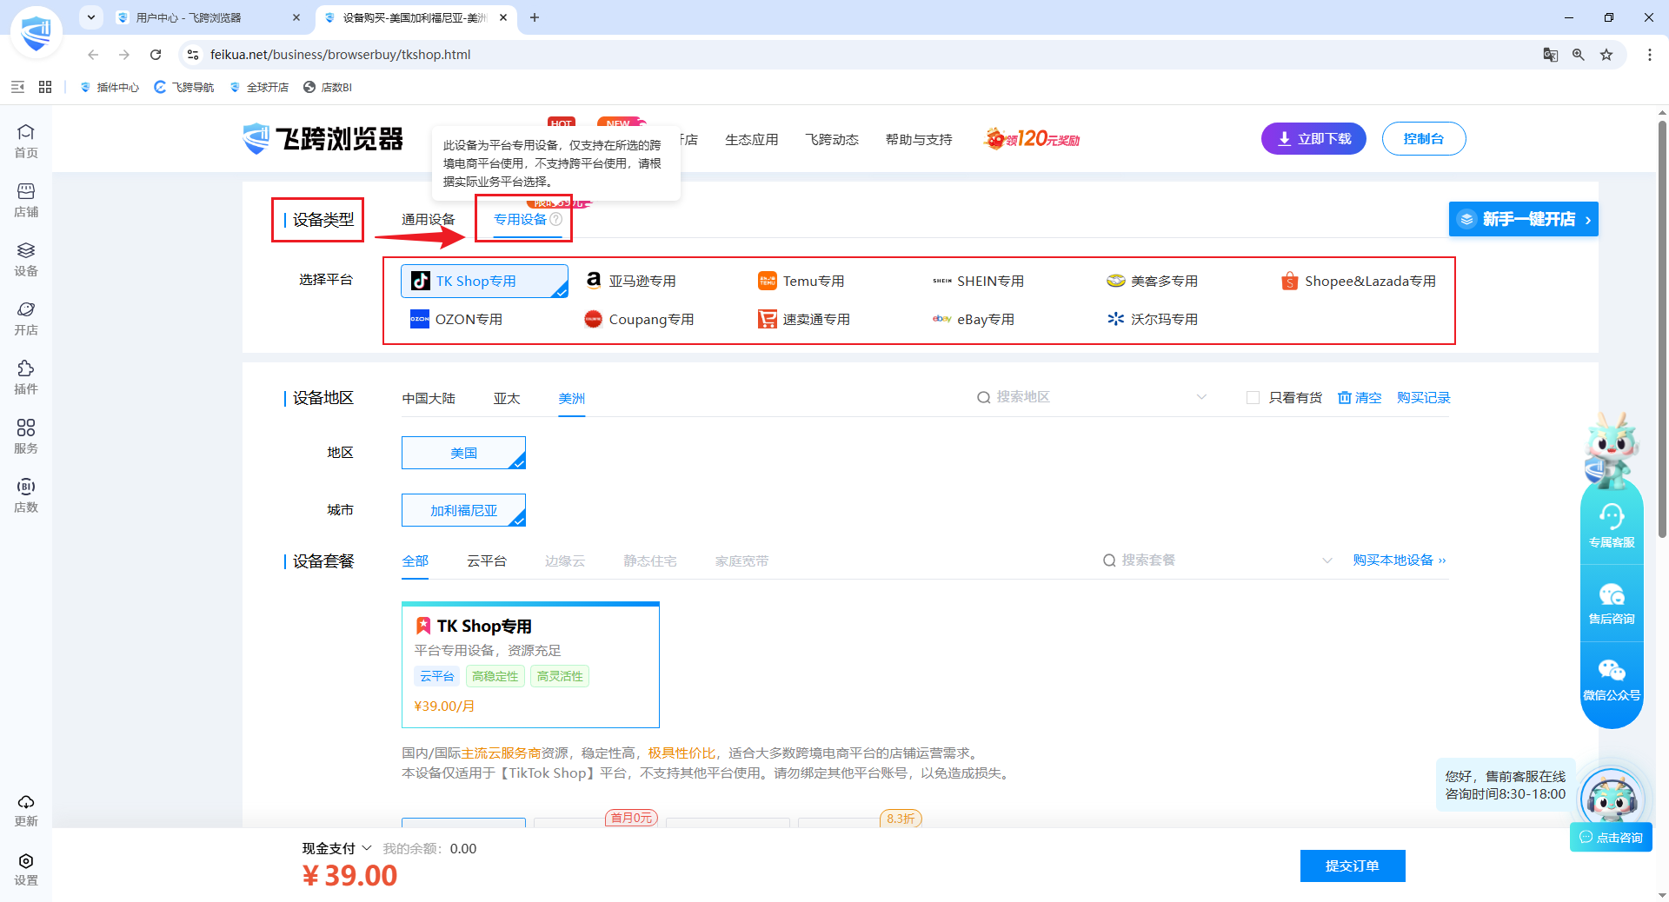Click the browser address bar URL
1669x902 pixels.
pyautogui.click(x=340, y=55)
